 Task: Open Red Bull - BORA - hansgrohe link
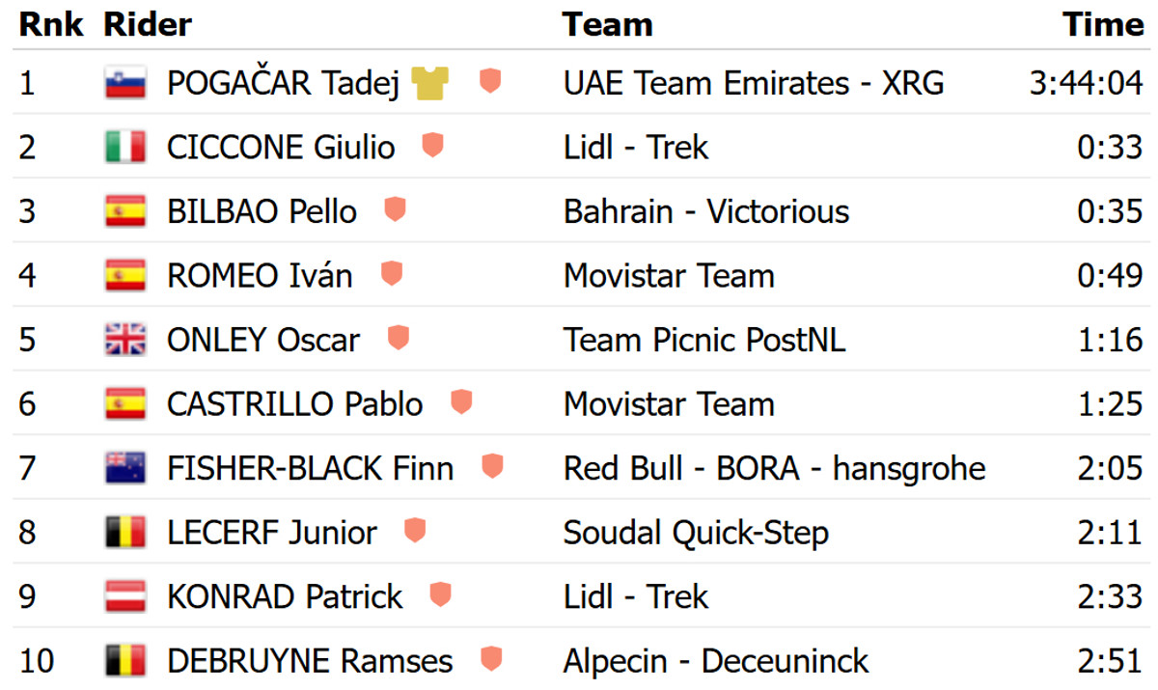point(775,468)
